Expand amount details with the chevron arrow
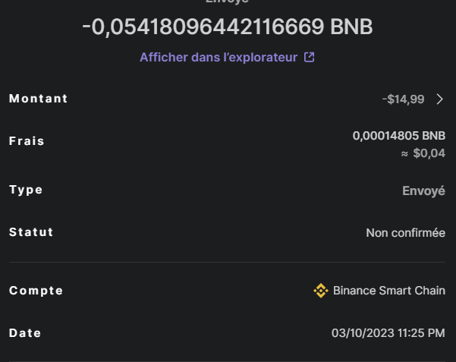The height and width of the screenshot is (362, 456). tap(439, 99)
